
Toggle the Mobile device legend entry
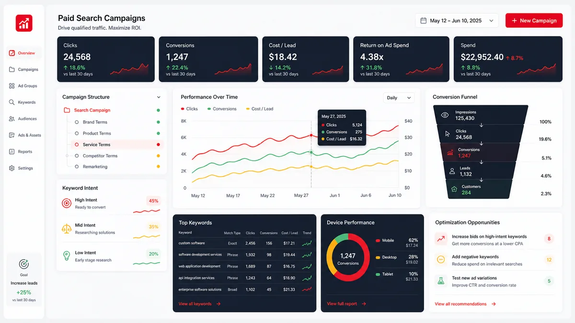point(385,240)
